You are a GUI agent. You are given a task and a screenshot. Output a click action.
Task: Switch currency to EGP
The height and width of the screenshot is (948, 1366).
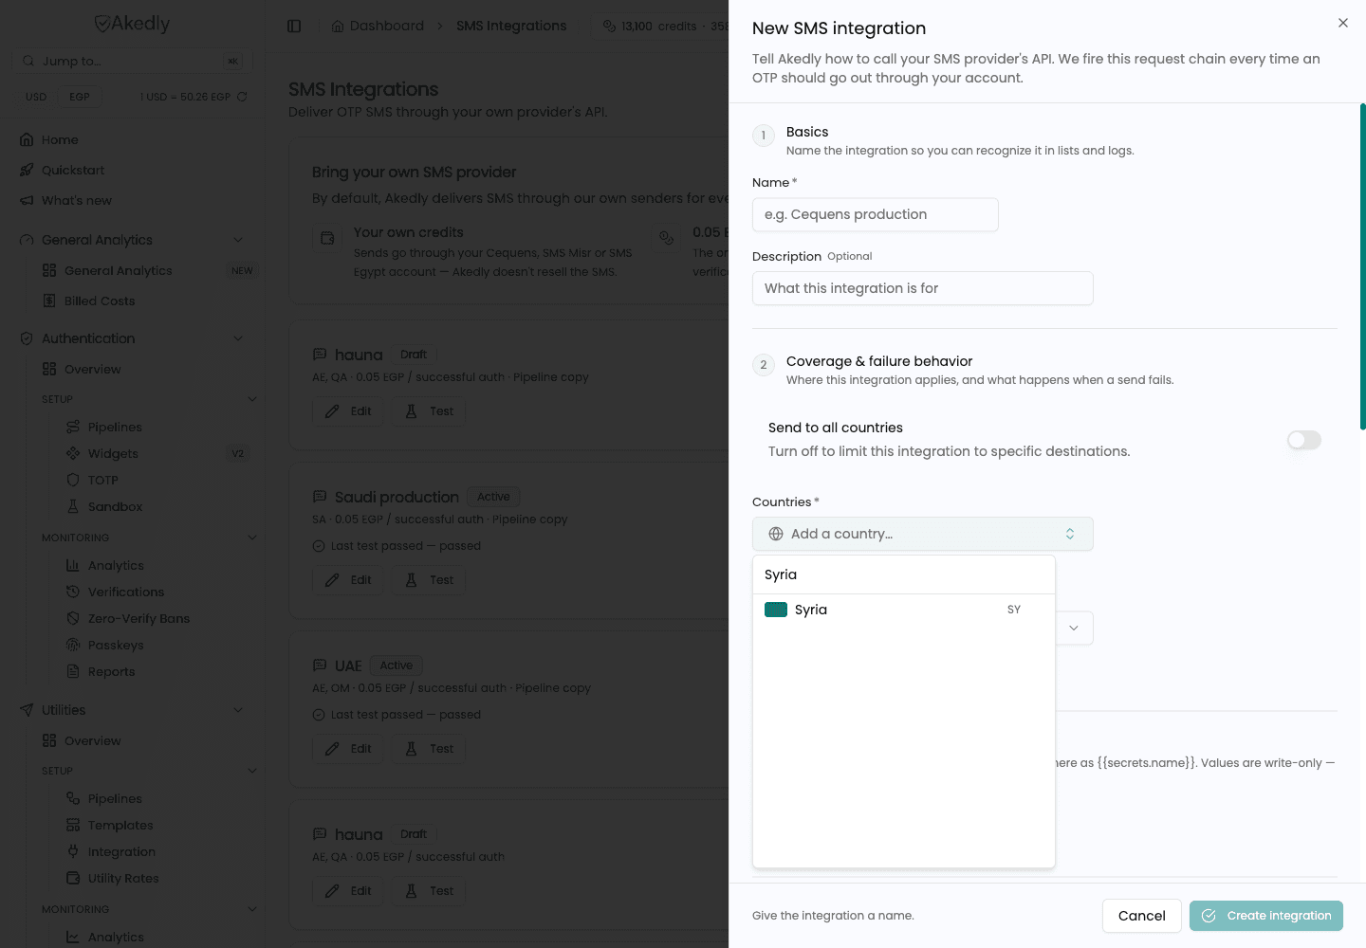point(80,97)
